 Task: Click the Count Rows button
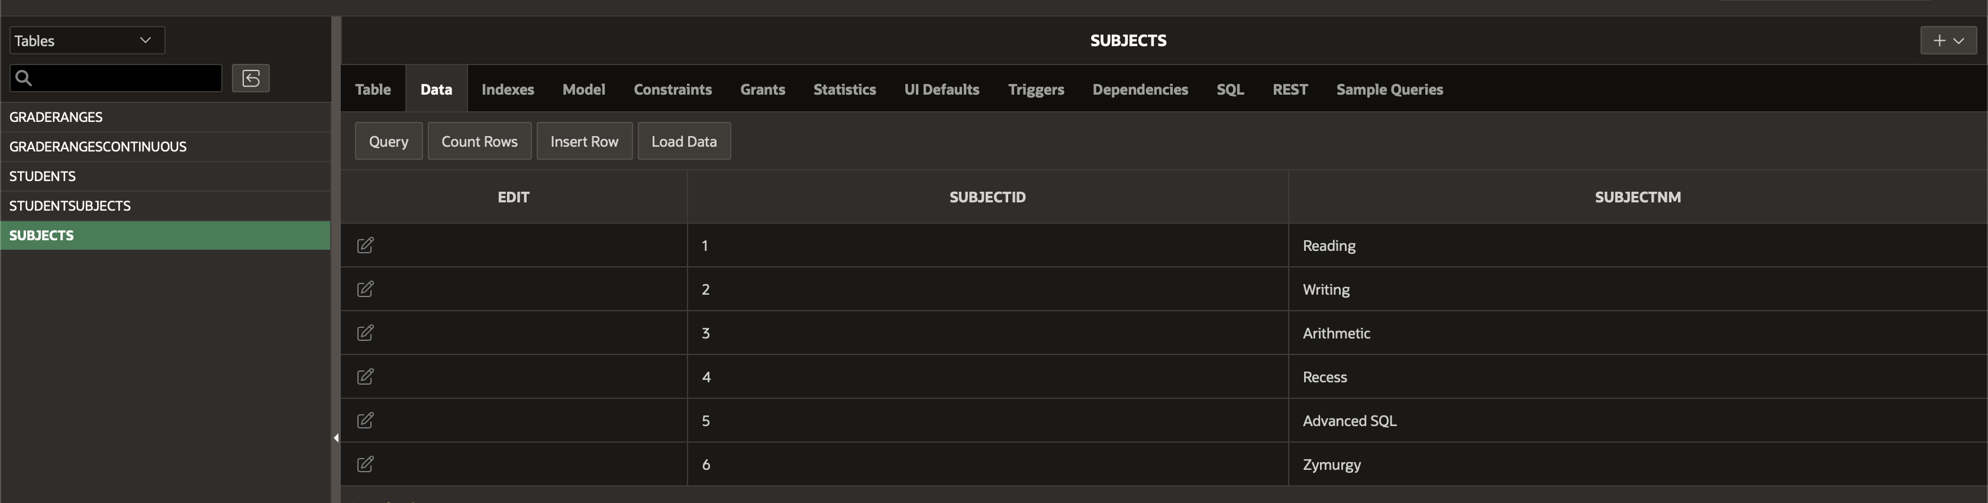[479, 141]
